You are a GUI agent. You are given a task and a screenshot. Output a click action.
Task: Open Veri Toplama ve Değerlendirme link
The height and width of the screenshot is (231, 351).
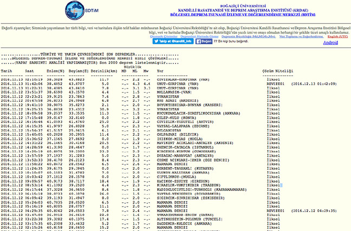301,36
